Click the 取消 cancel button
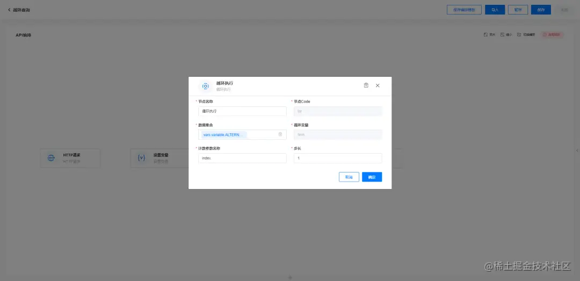The image size is (580, 281). pos(349,177)
